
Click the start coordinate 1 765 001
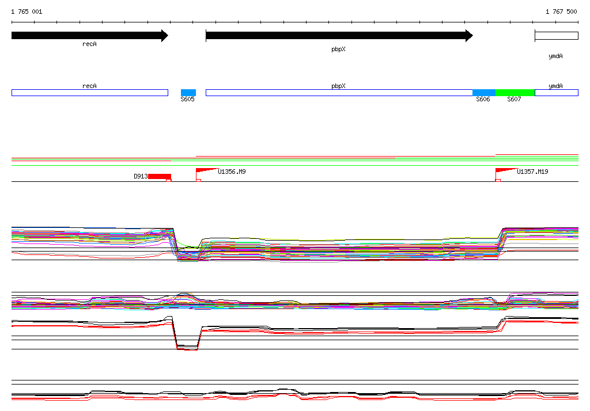27,12
